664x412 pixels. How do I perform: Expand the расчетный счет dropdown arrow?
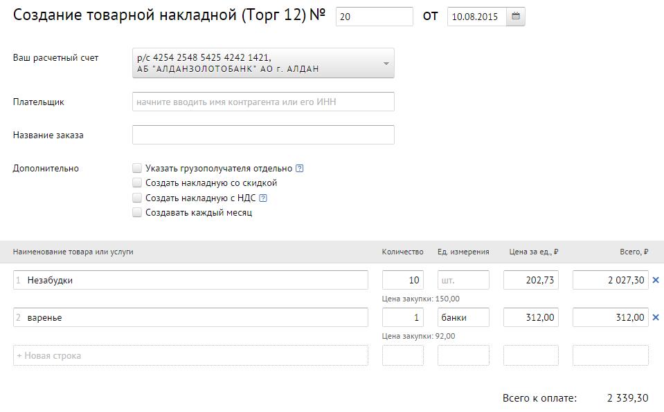point(386,64)
